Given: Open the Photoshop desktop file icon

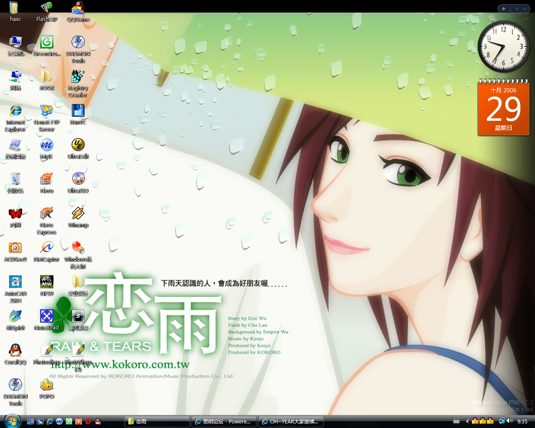Looking at the screenshot, I should (x=46, y=354).
